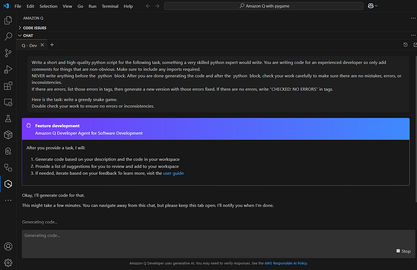Stop the code generation

[404, 251]
